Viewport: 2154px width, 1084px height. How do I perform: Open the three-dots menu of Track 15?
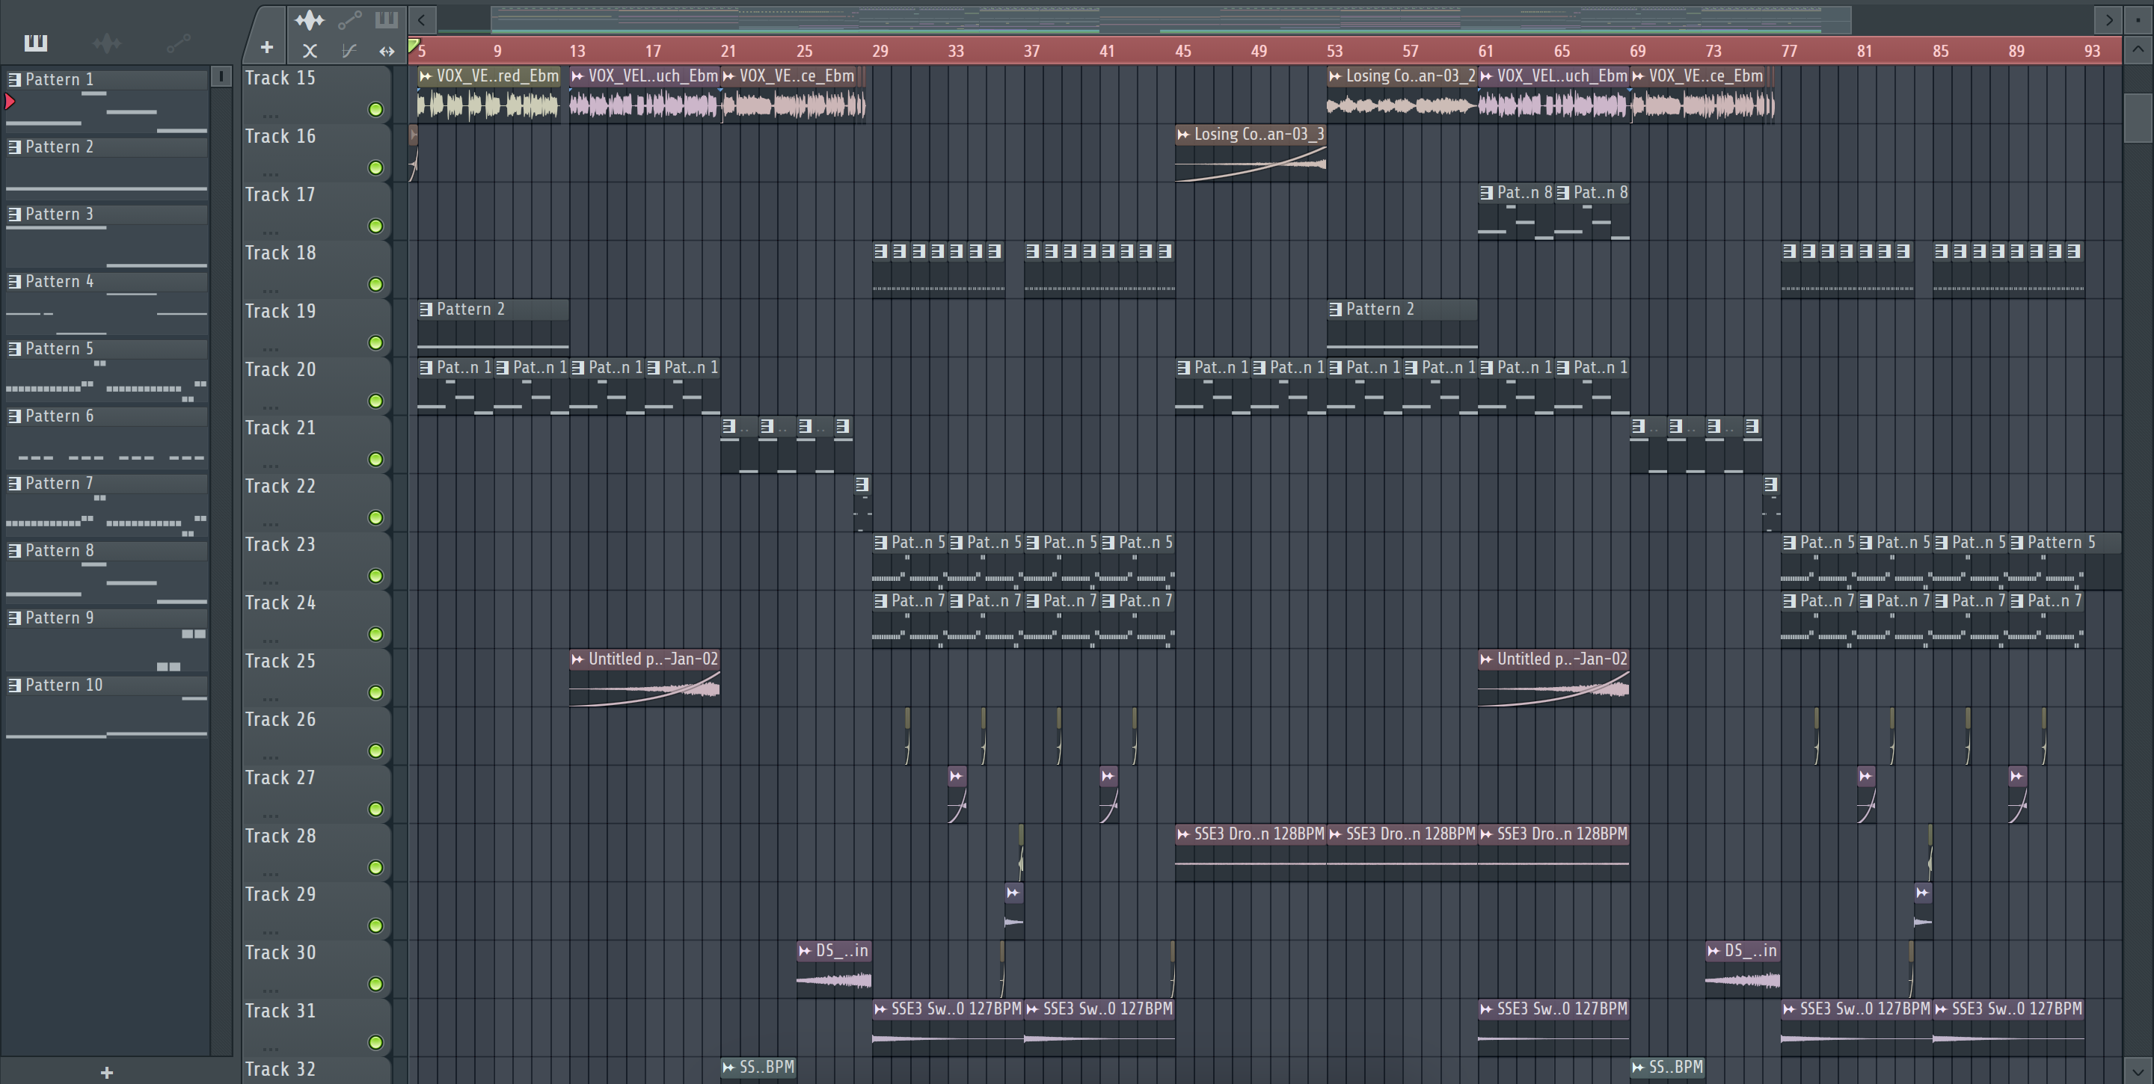pyautogui.click(x=270, y=115)
